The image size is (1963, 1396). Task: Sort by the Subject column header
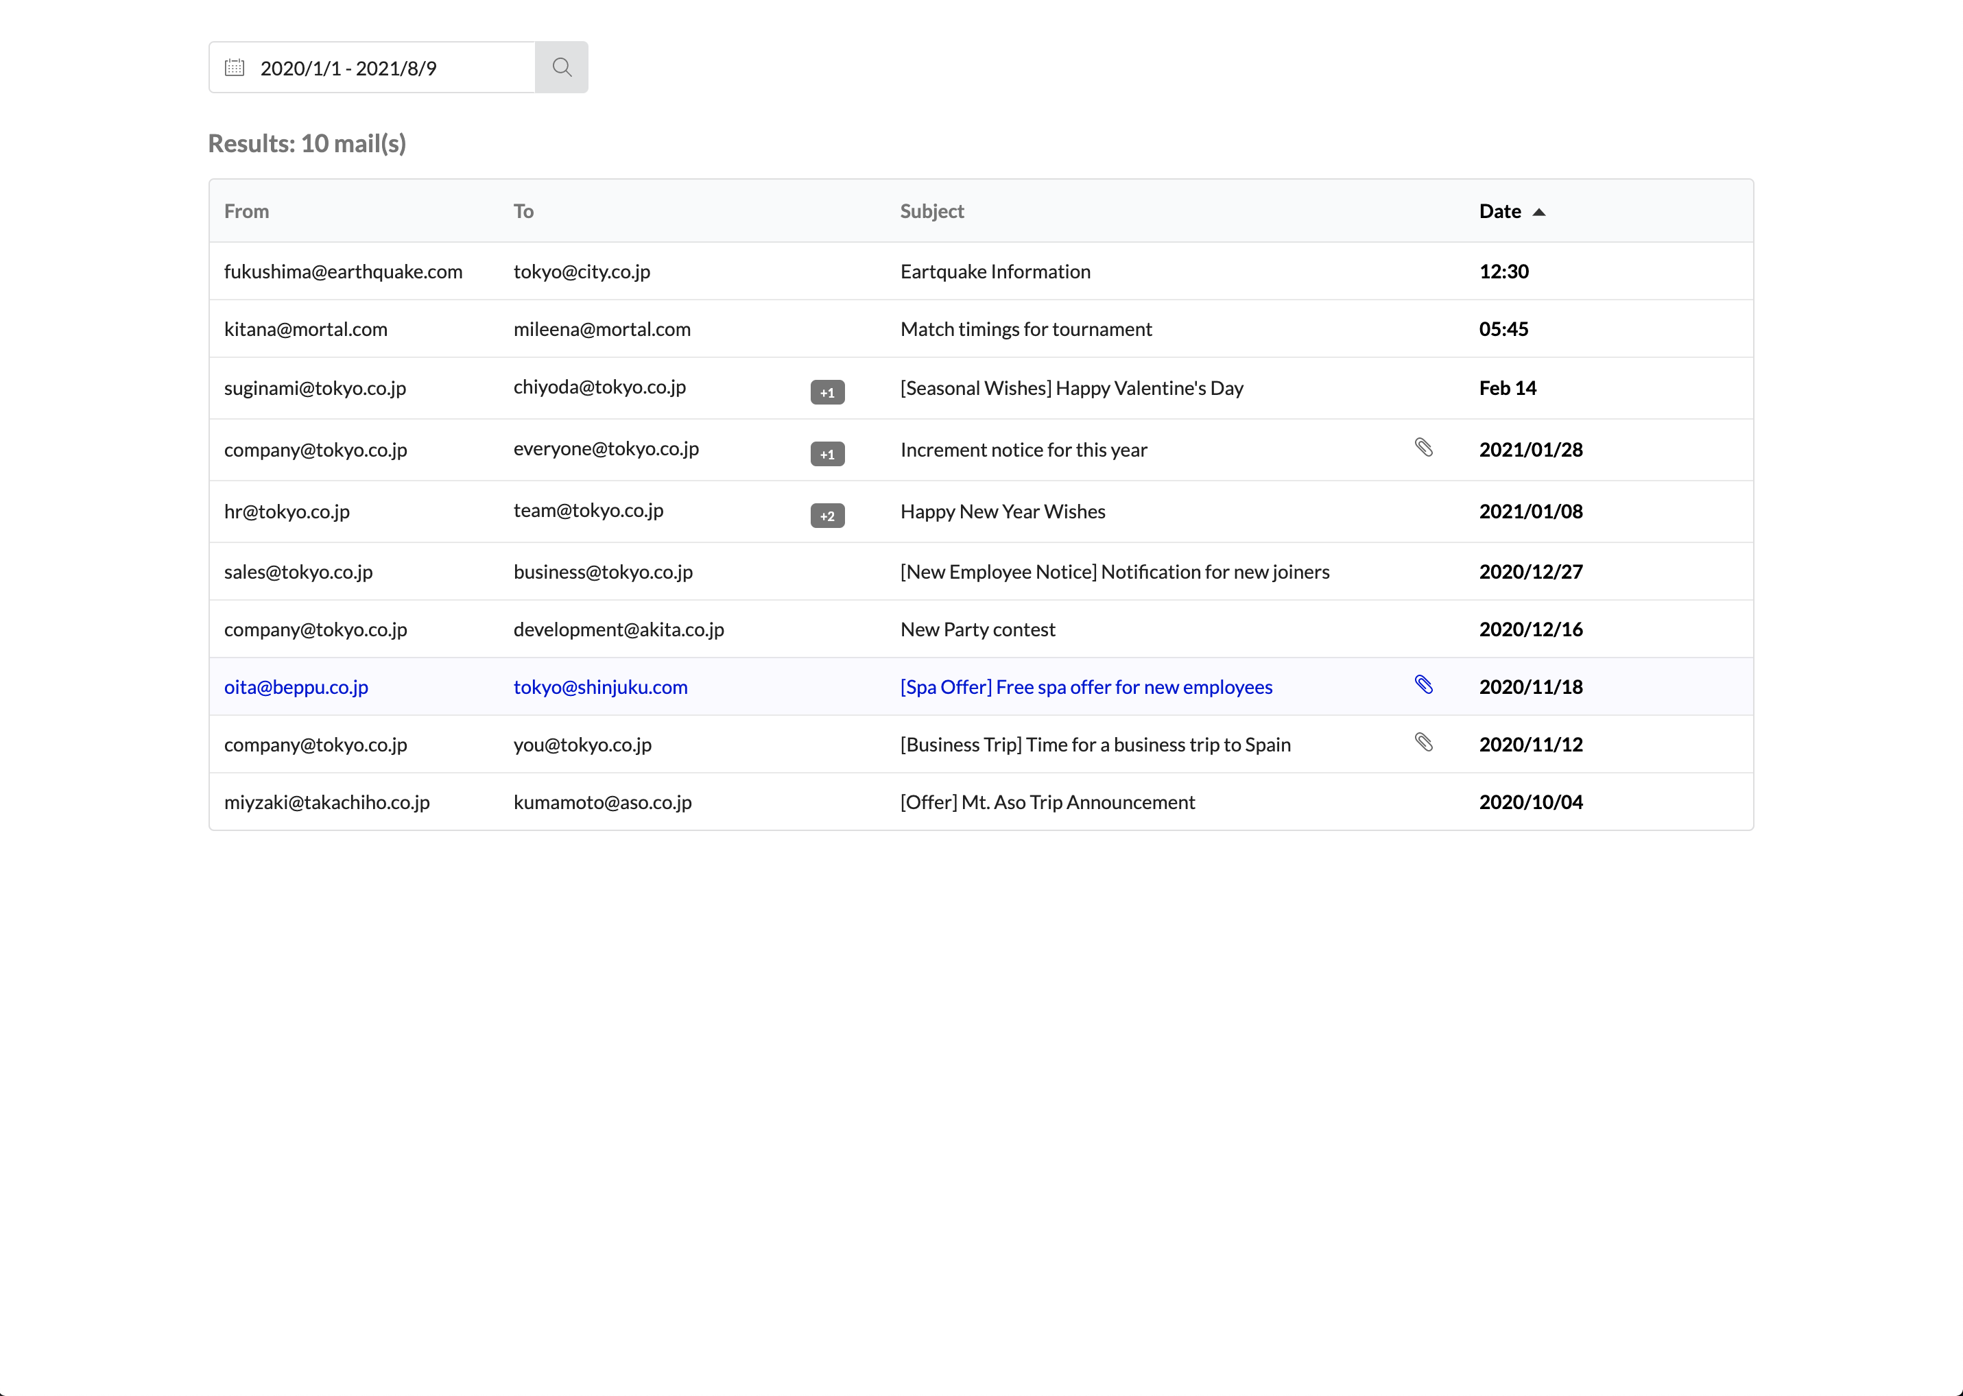pos(931,211)
